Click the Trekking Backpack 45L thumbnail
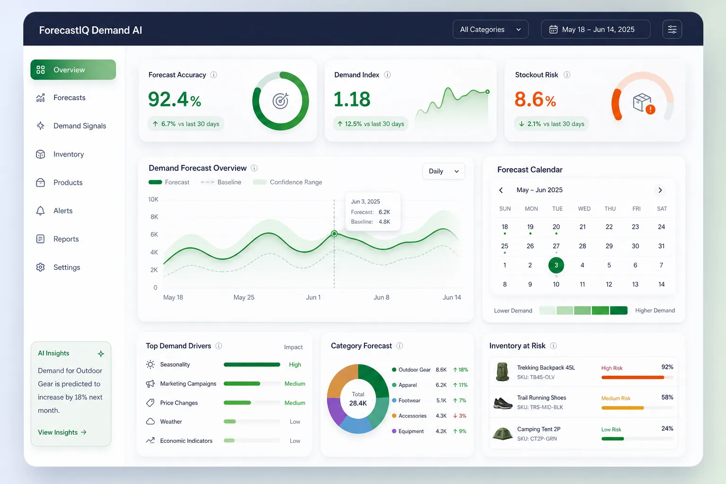 point(502,372)
